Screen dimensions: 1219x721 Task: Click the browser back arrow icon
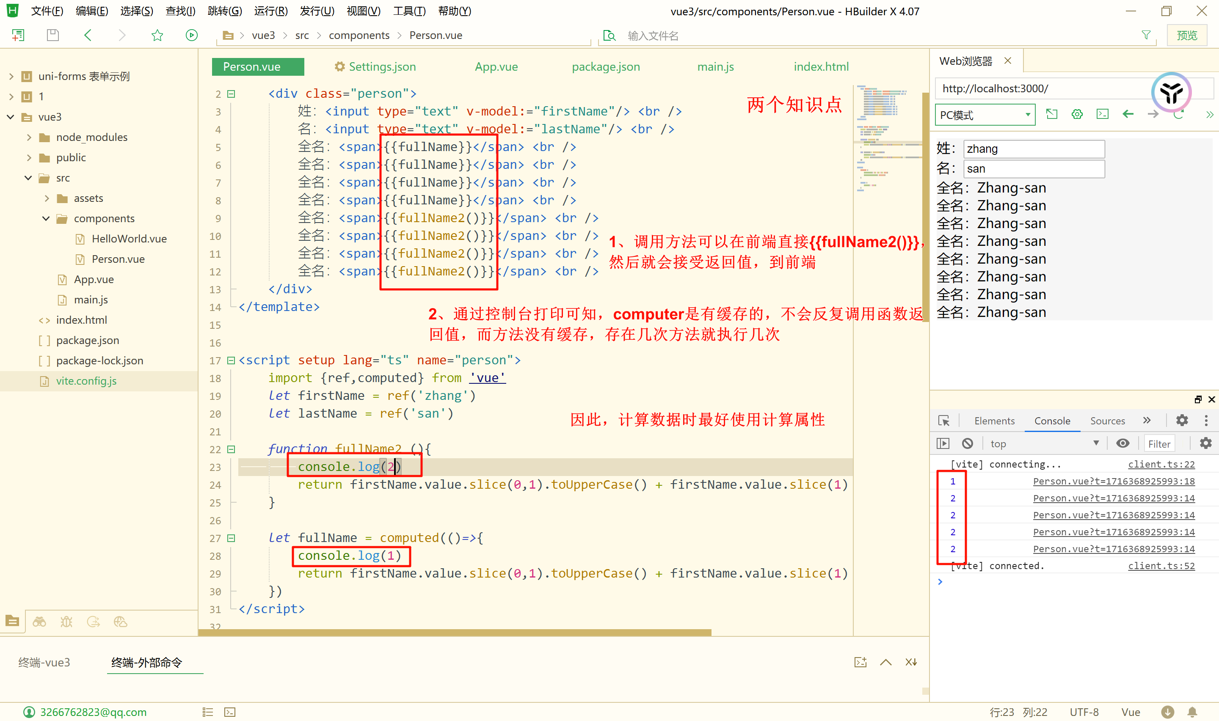[x=1128, y=114]
